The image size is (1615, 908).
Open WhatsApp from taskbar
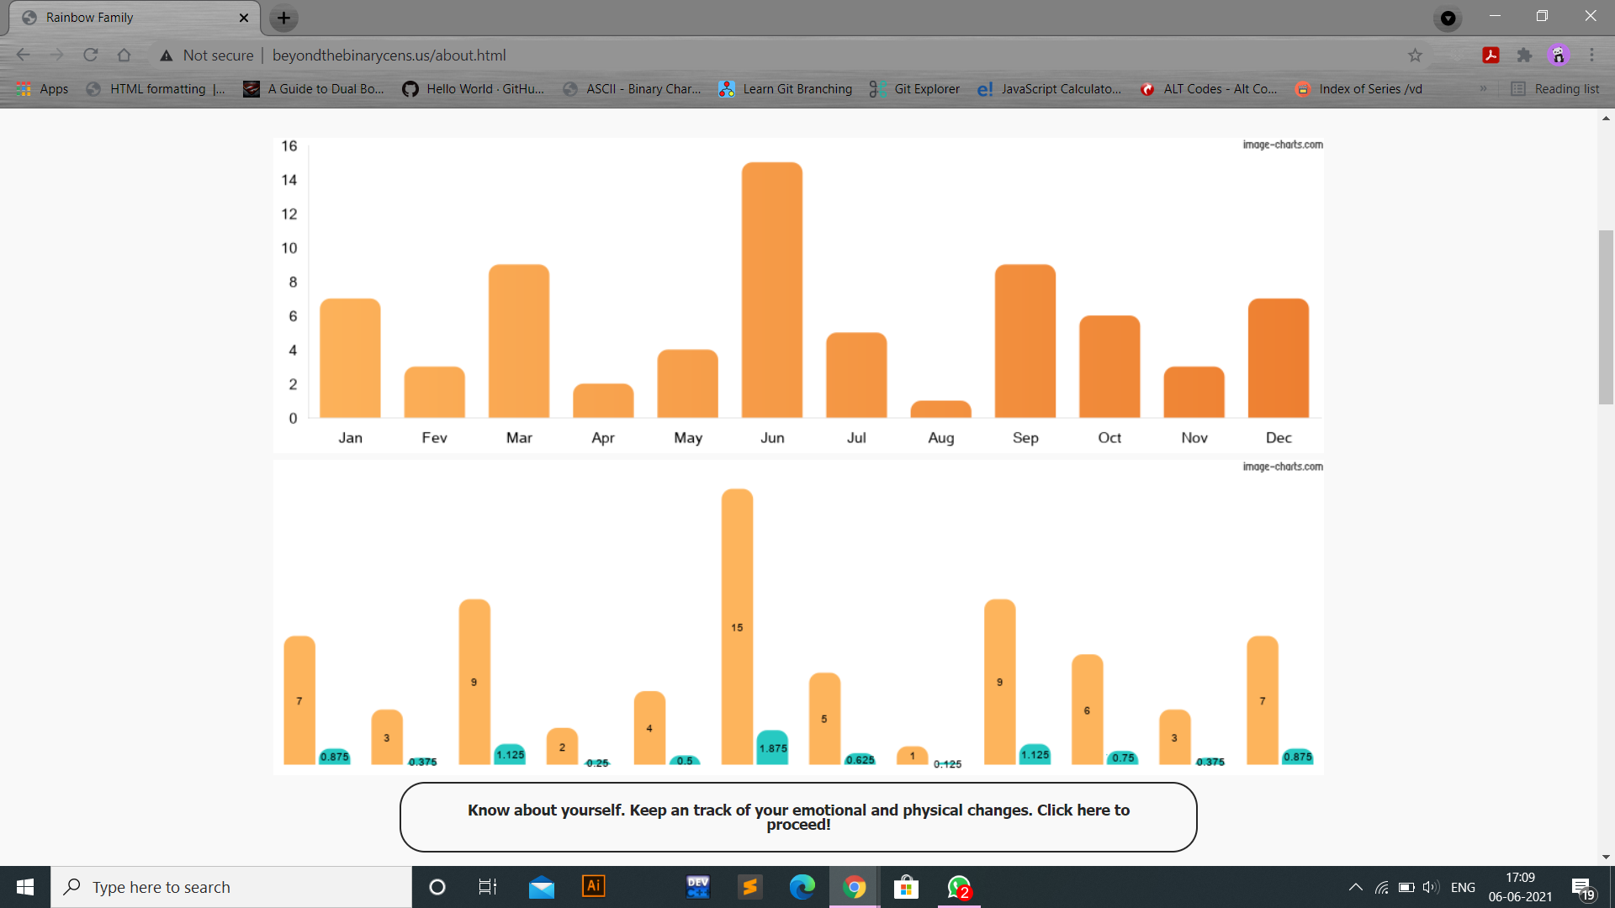[959, 886]
